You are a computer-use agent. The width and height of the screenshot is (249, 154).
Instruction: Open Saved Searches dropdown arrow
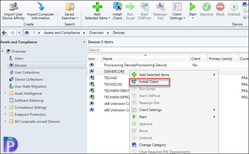point(77,18)
